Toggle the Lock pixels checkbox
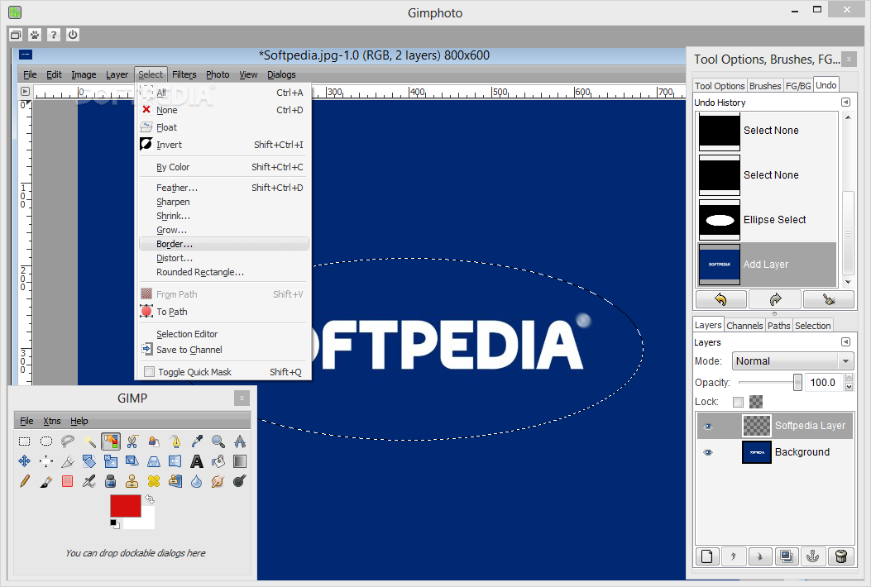This screenshot has height=587, width=871. tap(738, 402)
